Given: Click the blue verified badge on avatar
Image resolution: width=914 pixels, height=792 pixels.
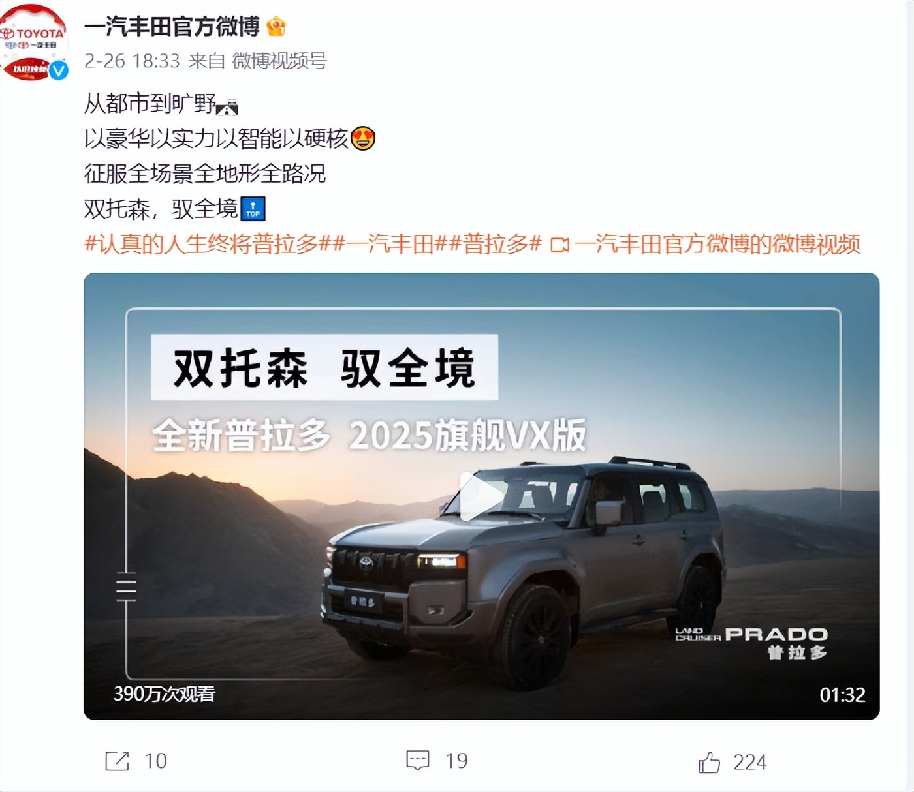Looking at the screenshot, I should point(59,70).
